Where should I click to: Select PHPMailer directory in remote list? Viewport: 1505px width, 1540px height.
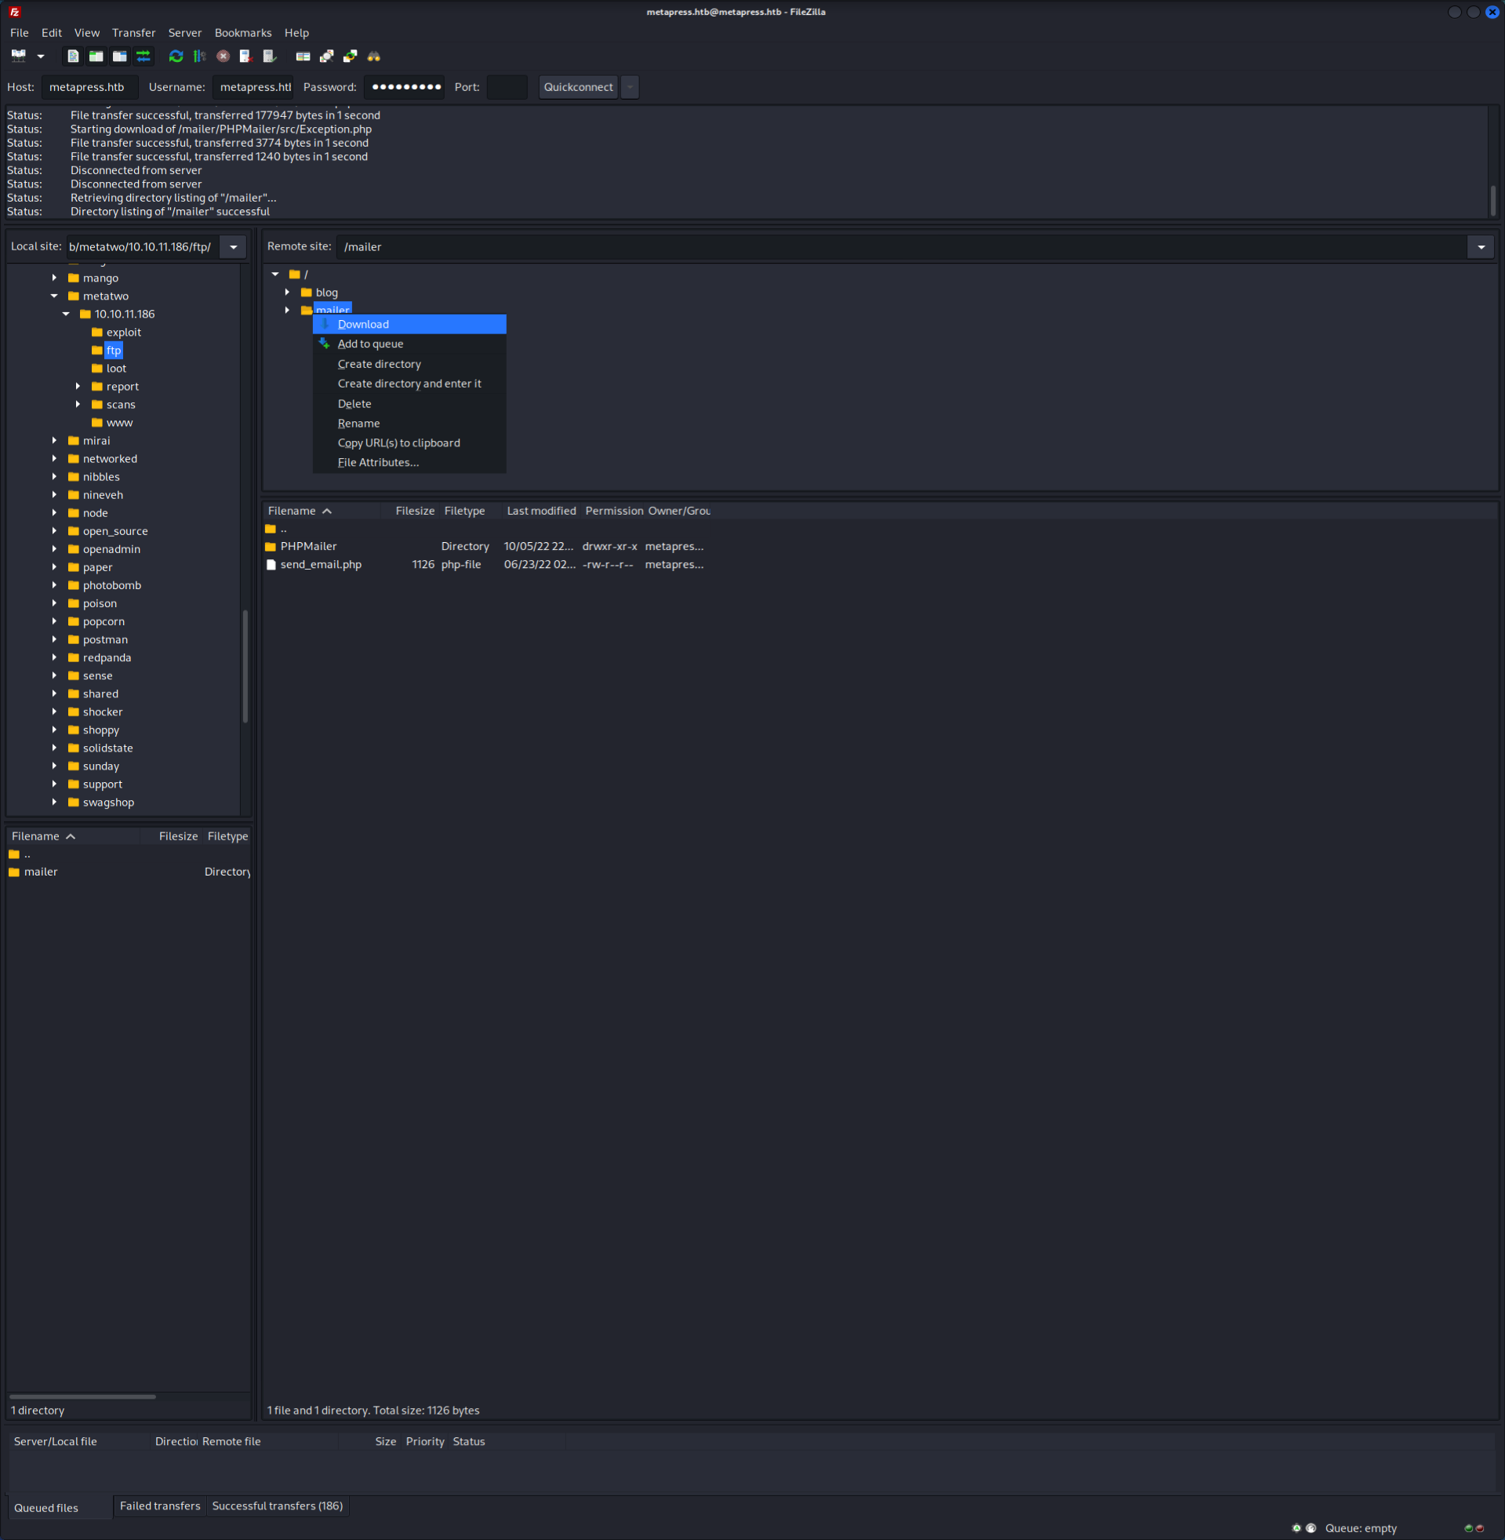[308, 546]
